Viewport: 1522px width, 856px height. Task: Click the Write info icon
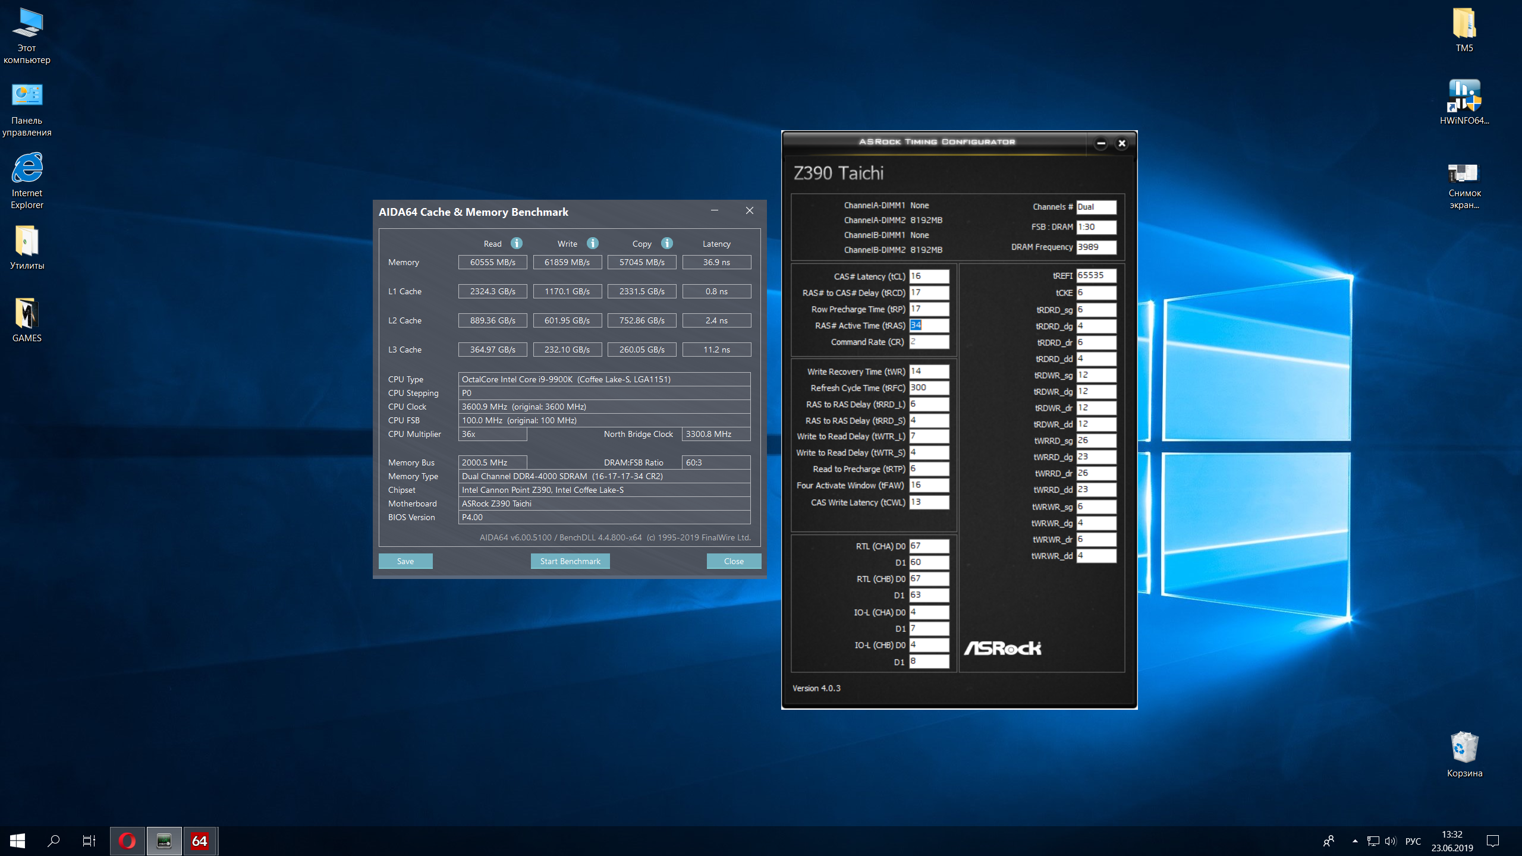click(x=592, y=243)
